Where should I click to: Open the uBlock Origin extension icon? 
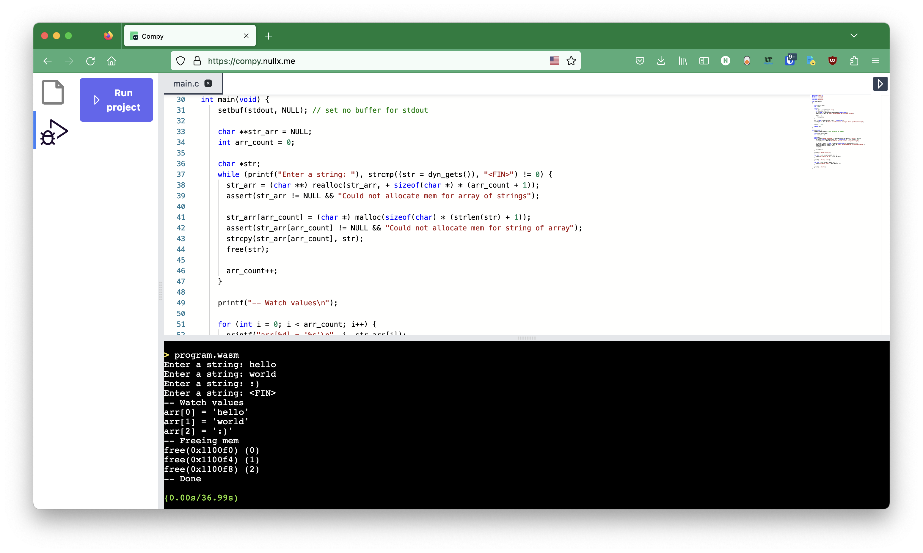click(832, 61)
